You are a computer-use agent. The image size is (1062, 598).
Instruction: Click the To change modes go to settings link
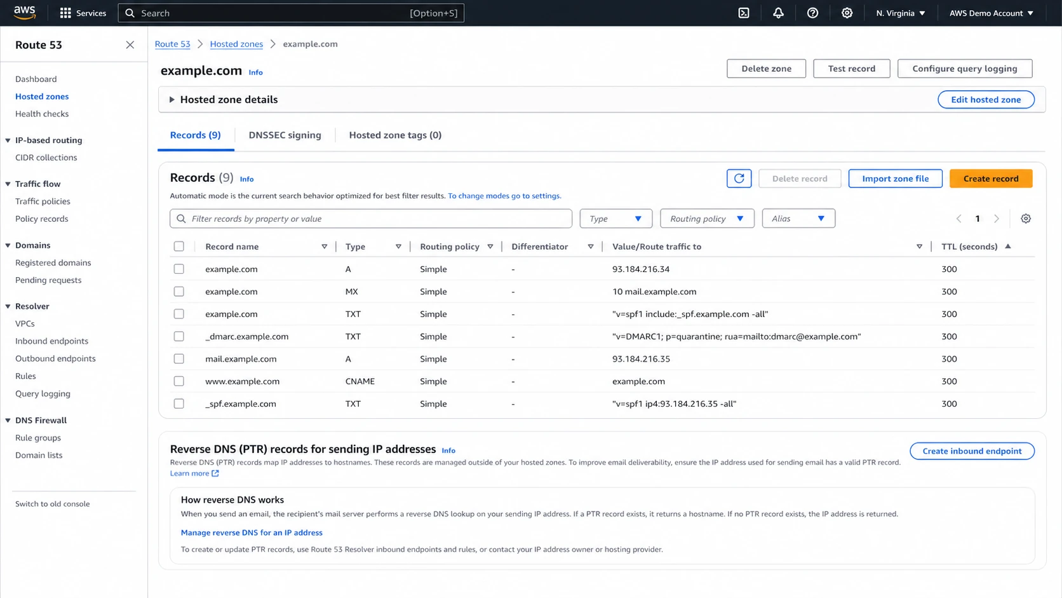504,196
